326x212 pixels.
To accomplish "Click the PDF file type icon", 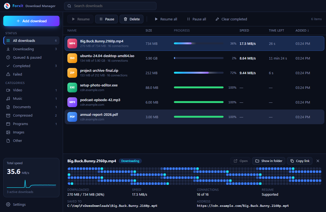I will point(72,117).
